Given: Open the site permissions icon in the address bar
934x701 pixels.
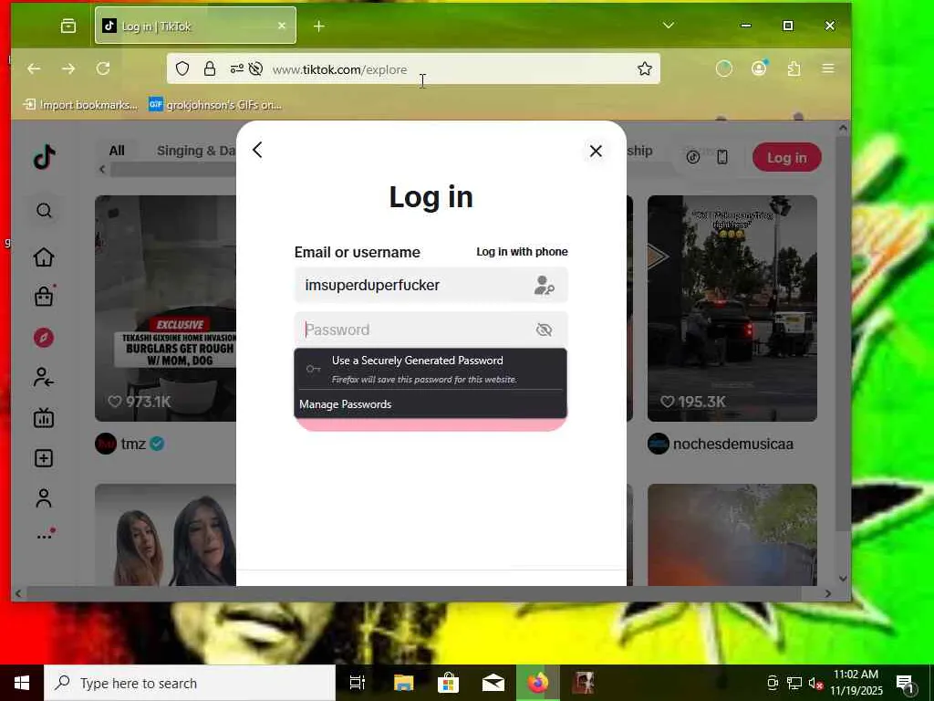Looking at the screenshot, I should (x=236, y=68).
